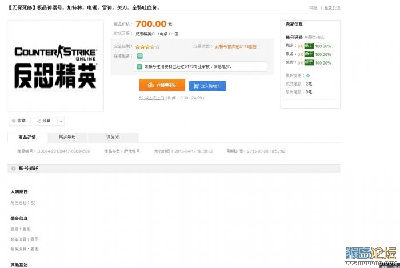The image size is (400, 268).
Task: Click the 人物属性 heading
Action: pyautogui.click(x=19, y=191)
